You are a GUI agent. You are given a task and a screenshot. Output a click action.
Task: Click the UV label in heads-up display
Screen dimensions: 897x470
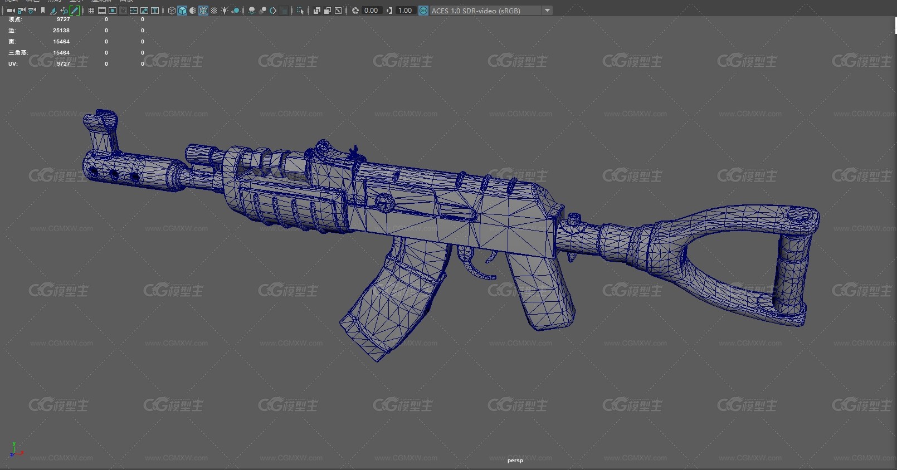point(13,64)
